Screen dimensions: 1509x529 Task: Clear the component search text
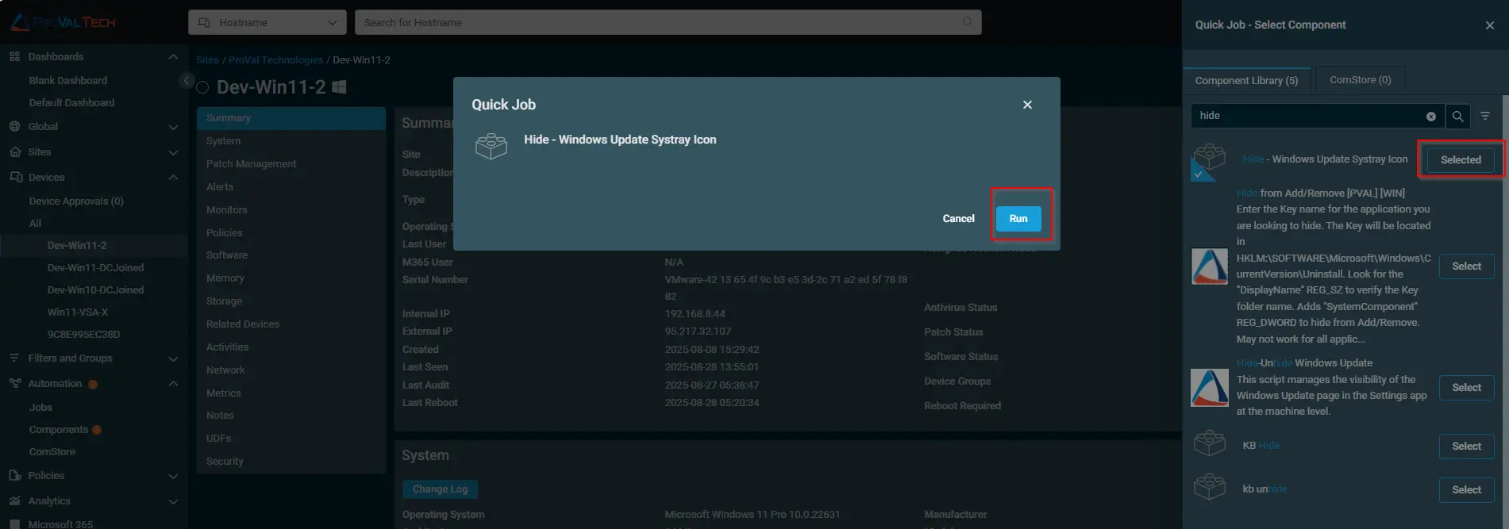click(1430, 117)
